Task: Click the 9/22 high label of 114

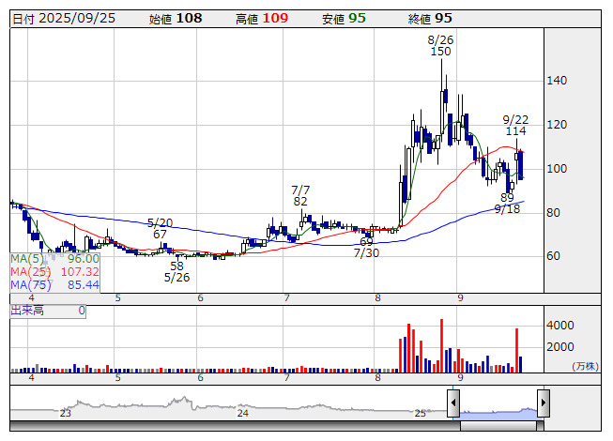Action: pyautogui.click(x=515, y=126)
